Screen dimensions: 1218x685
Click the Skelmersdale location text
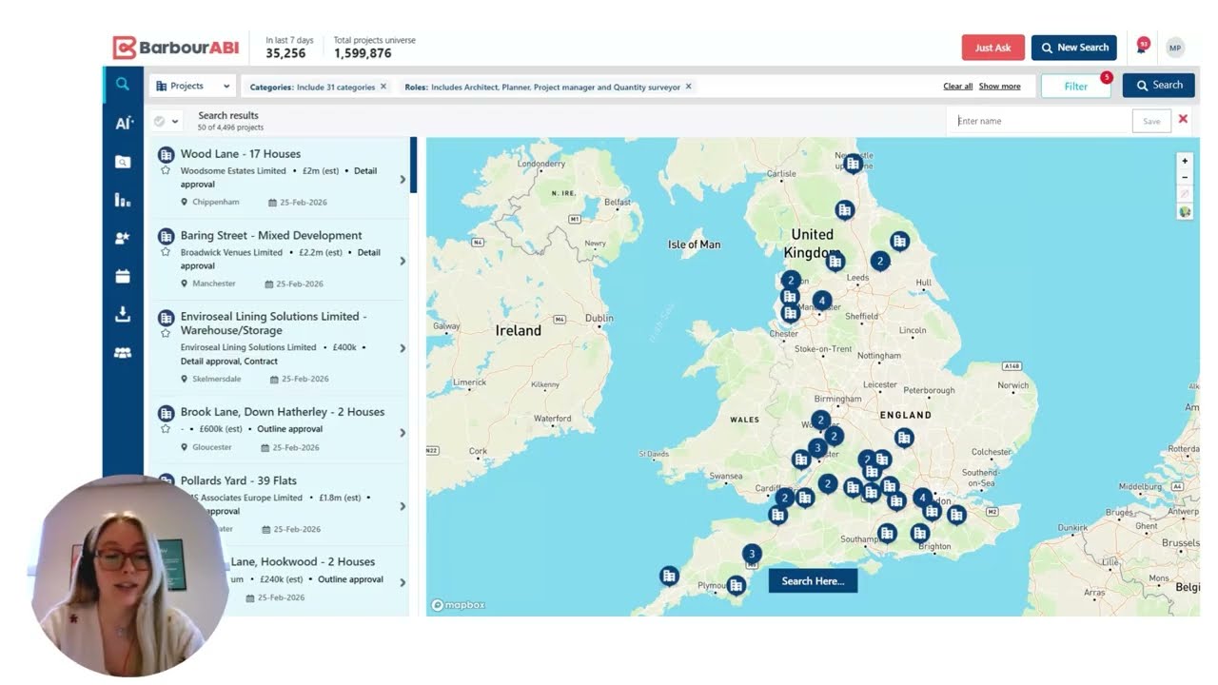coord(217,379)
